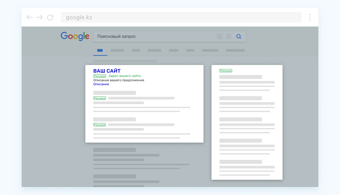Click the browser back arrow
Viewport: 340px width, 195px height.
30,18
